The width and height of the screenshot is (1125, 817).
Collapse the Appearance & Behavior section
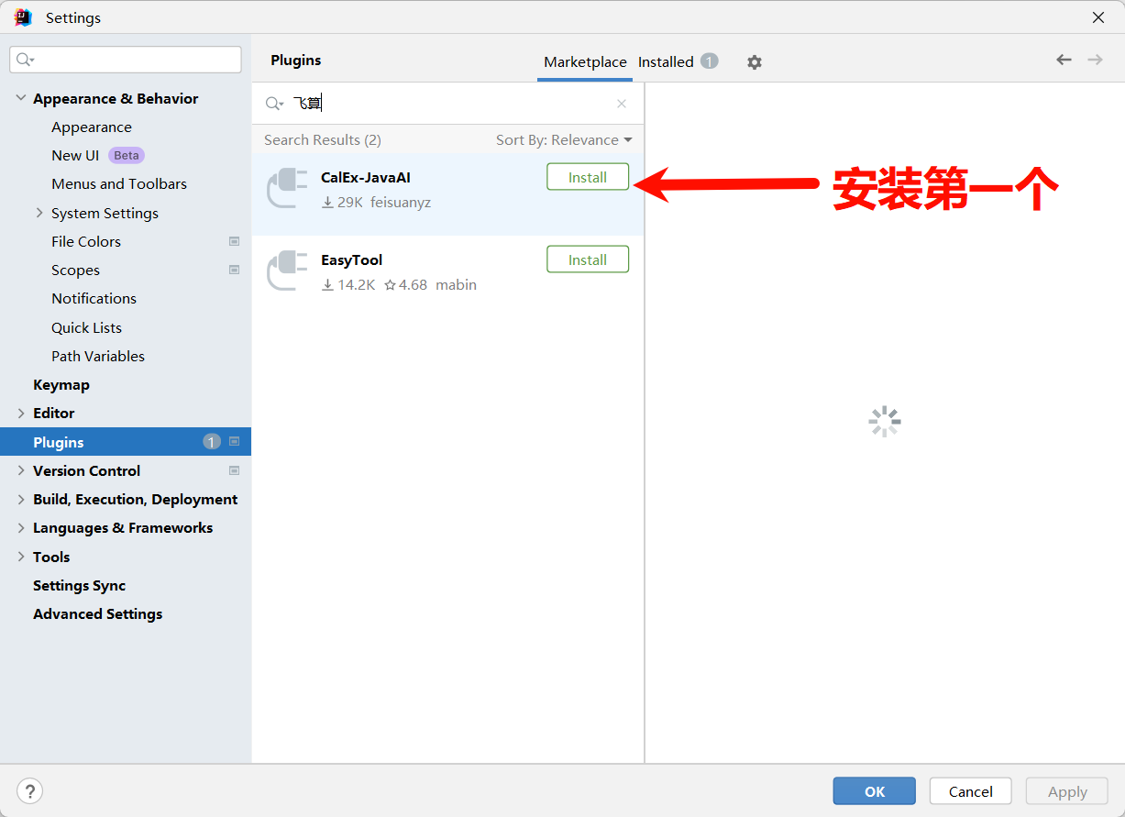click(x=21, y=98)
